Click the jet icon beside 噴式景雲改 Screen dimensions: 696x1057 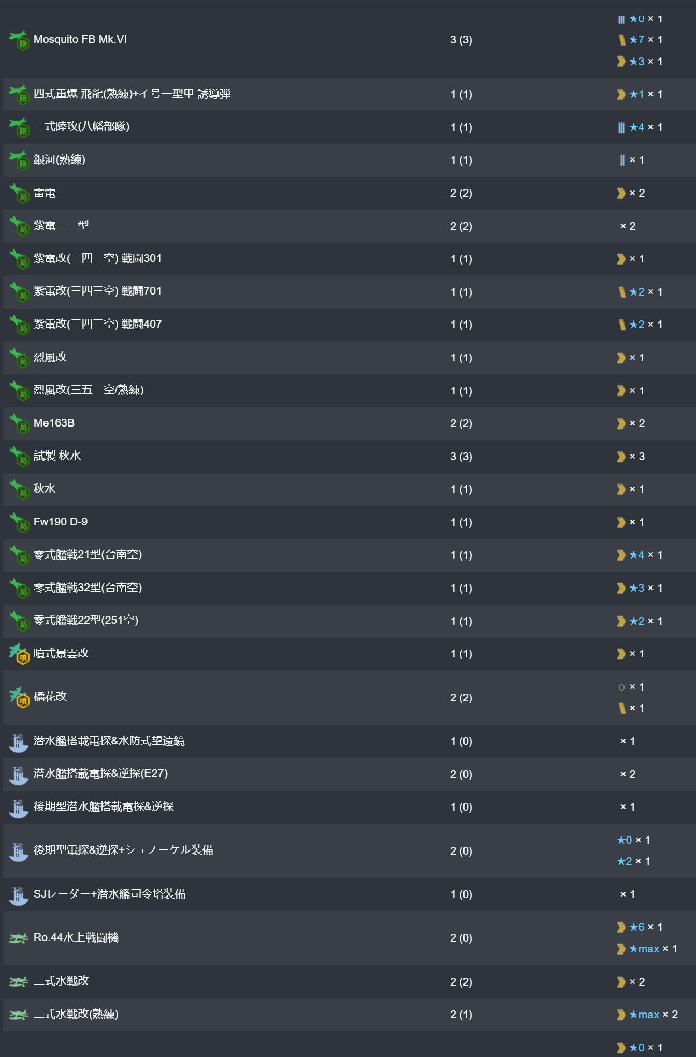(19, 654)
